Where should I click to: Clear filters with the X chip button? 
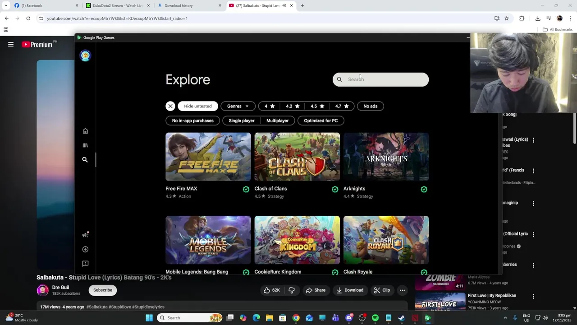(170, 106)
